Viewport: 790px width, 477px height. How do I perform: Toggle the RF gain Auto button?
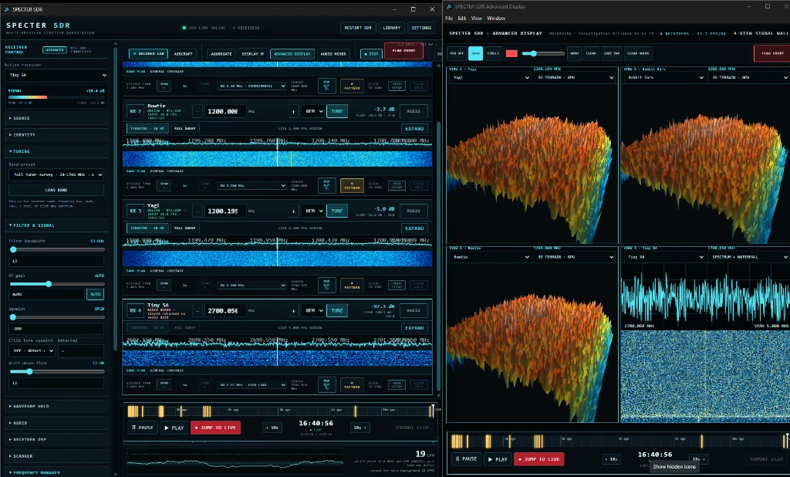coord(95,294)
